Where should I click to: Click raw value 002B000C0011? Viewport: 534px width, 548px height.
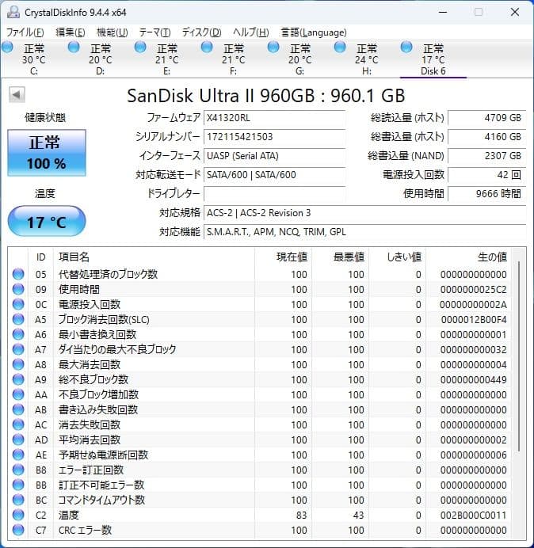tap(473, 516)
